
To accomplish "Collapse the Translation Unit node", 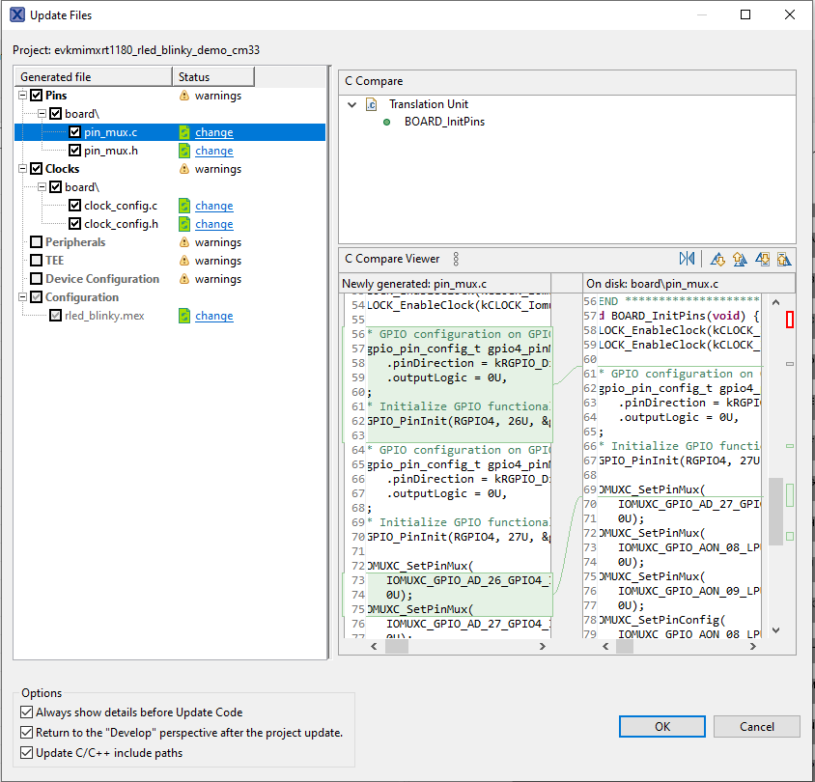I will pos(350,104).
